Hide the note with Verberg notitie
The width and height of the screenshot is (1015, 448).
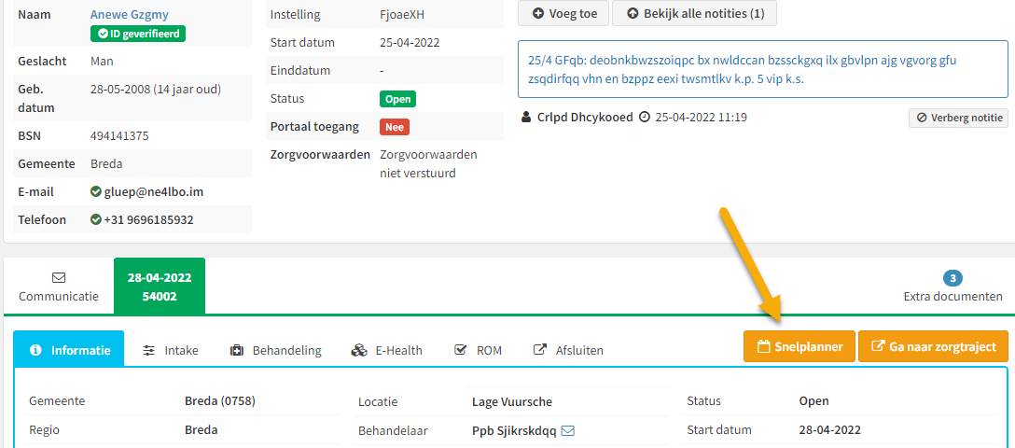point(959,118)
